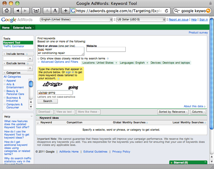
Task: Collapse the Include terms section
Action: pyautogui.click(x=4, y=54)
